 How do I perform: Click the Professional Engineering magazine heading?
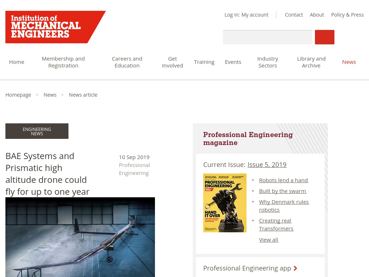tap(248, 138)
